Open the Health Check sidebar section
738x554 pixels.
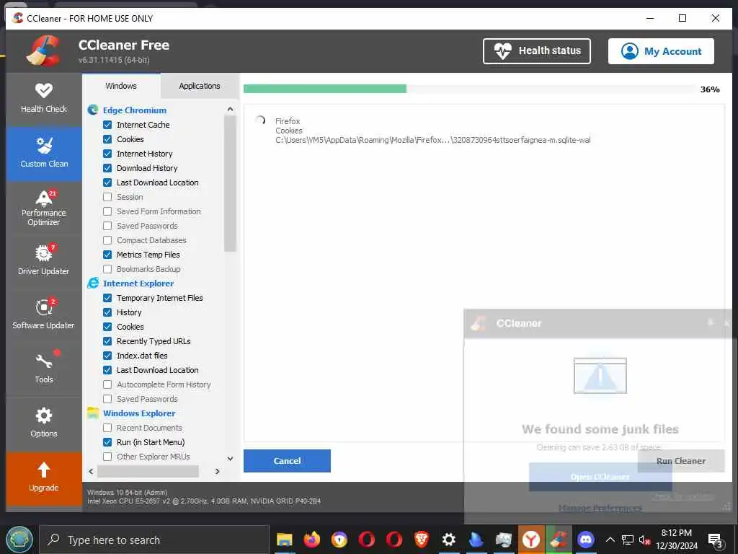[x=44, y=98]
